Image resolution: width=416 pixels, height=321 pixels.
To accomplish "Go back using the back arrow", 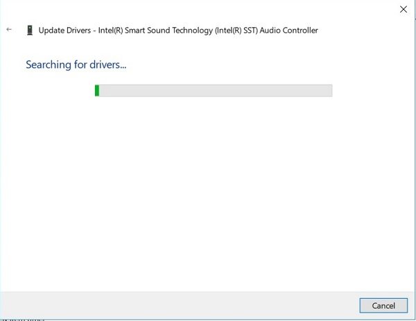I will click(9, 29).
